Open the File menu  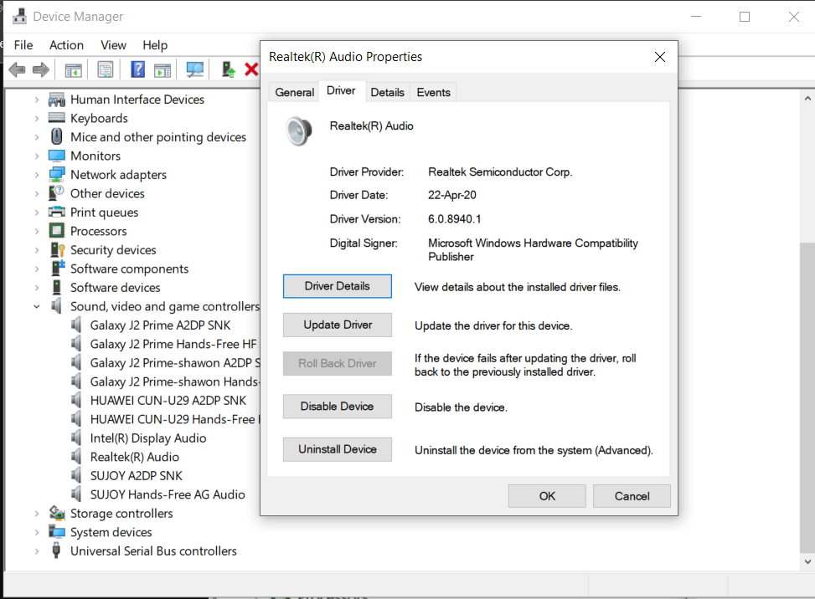pos(23,45)
